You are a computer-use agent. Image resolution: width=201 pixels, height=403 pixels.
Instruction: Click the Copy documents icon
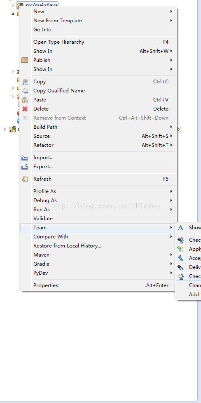pyautogui.click(x=25, y=82)
